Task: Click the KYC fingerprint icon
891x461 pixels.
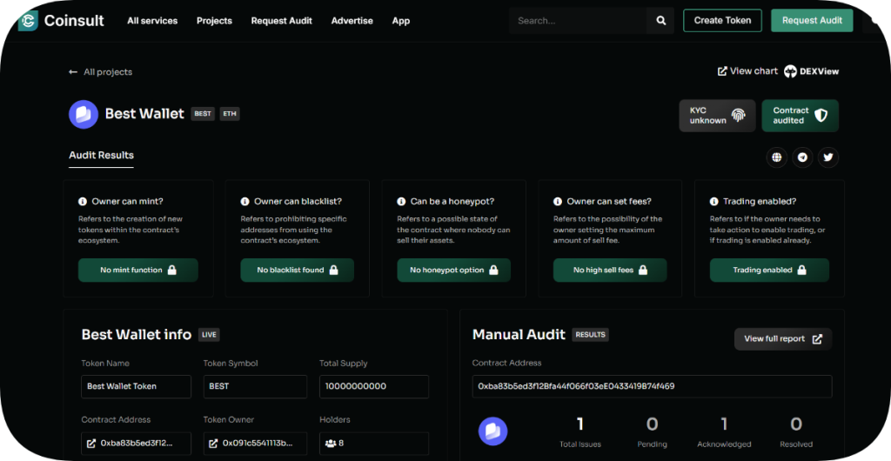Action: [738, 116]
